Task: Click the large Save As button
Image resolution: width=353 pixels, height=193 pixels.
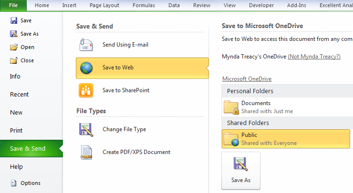Action: pyautogui.click(x=241, y=171)
